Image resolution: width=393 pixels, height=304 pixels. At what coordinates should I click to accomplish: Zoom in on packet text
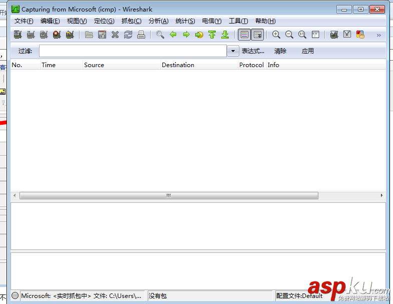pos(276,35)
